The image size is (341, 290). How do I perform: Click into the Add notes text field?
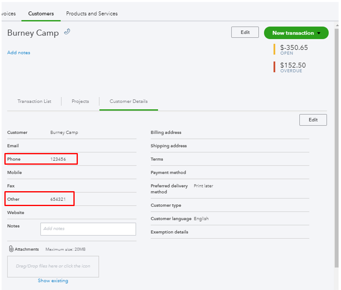coord(88,229)
